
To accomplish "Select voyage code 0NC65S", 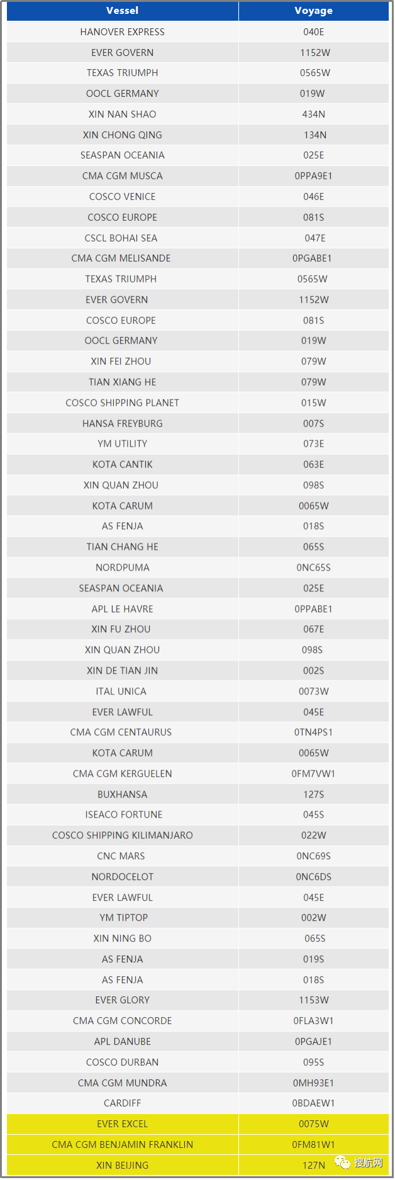I will click(313, 568).
